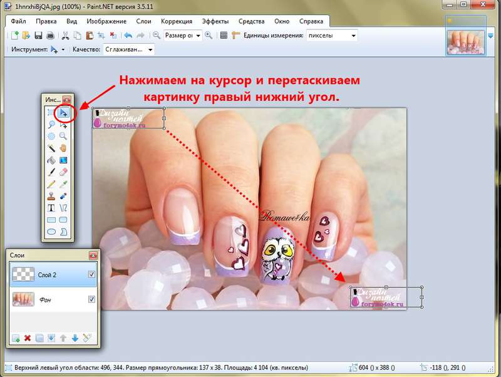Screen dimensions: 501x377
Task: Expand units dropdown showing пикселы
Action: tap(353, 36)
